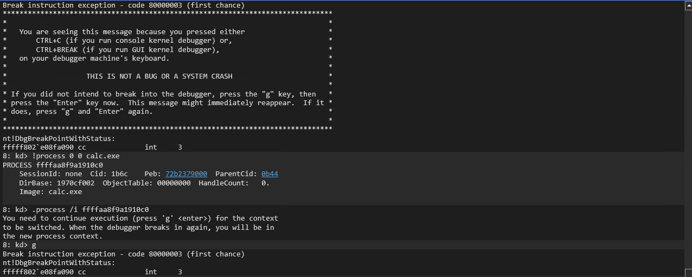Follow the ParentCid 0b44 link

click(270, 174)
